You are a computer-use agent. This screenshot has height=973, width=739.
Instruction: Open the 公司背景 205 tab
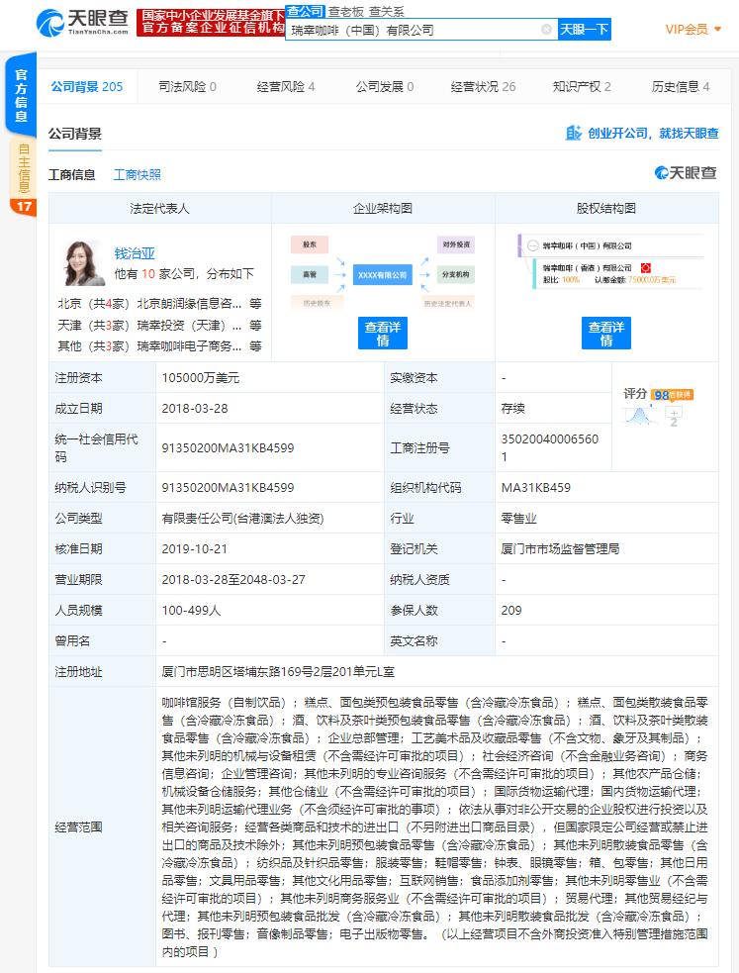pyautogui.click(x=87, y=87)
